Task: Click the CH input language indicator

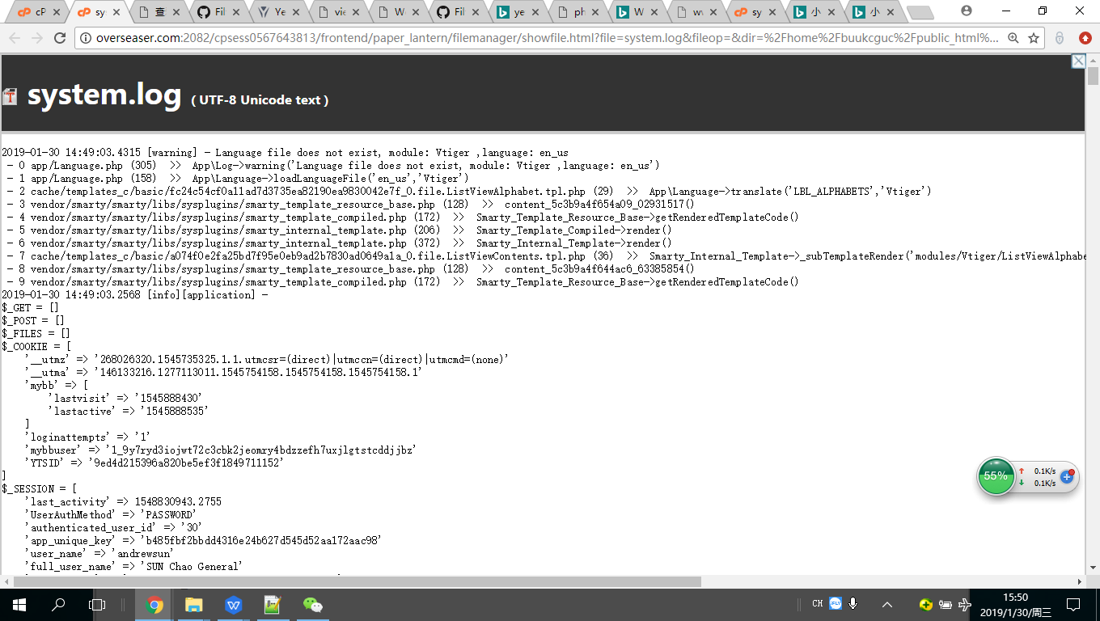Action: coord(817,603)
